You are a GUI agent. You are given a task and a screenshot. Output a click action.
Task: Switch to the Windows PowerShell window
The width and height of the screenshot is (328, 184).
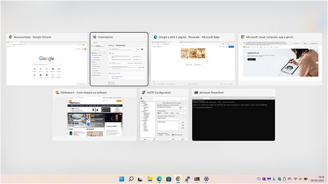234,115
